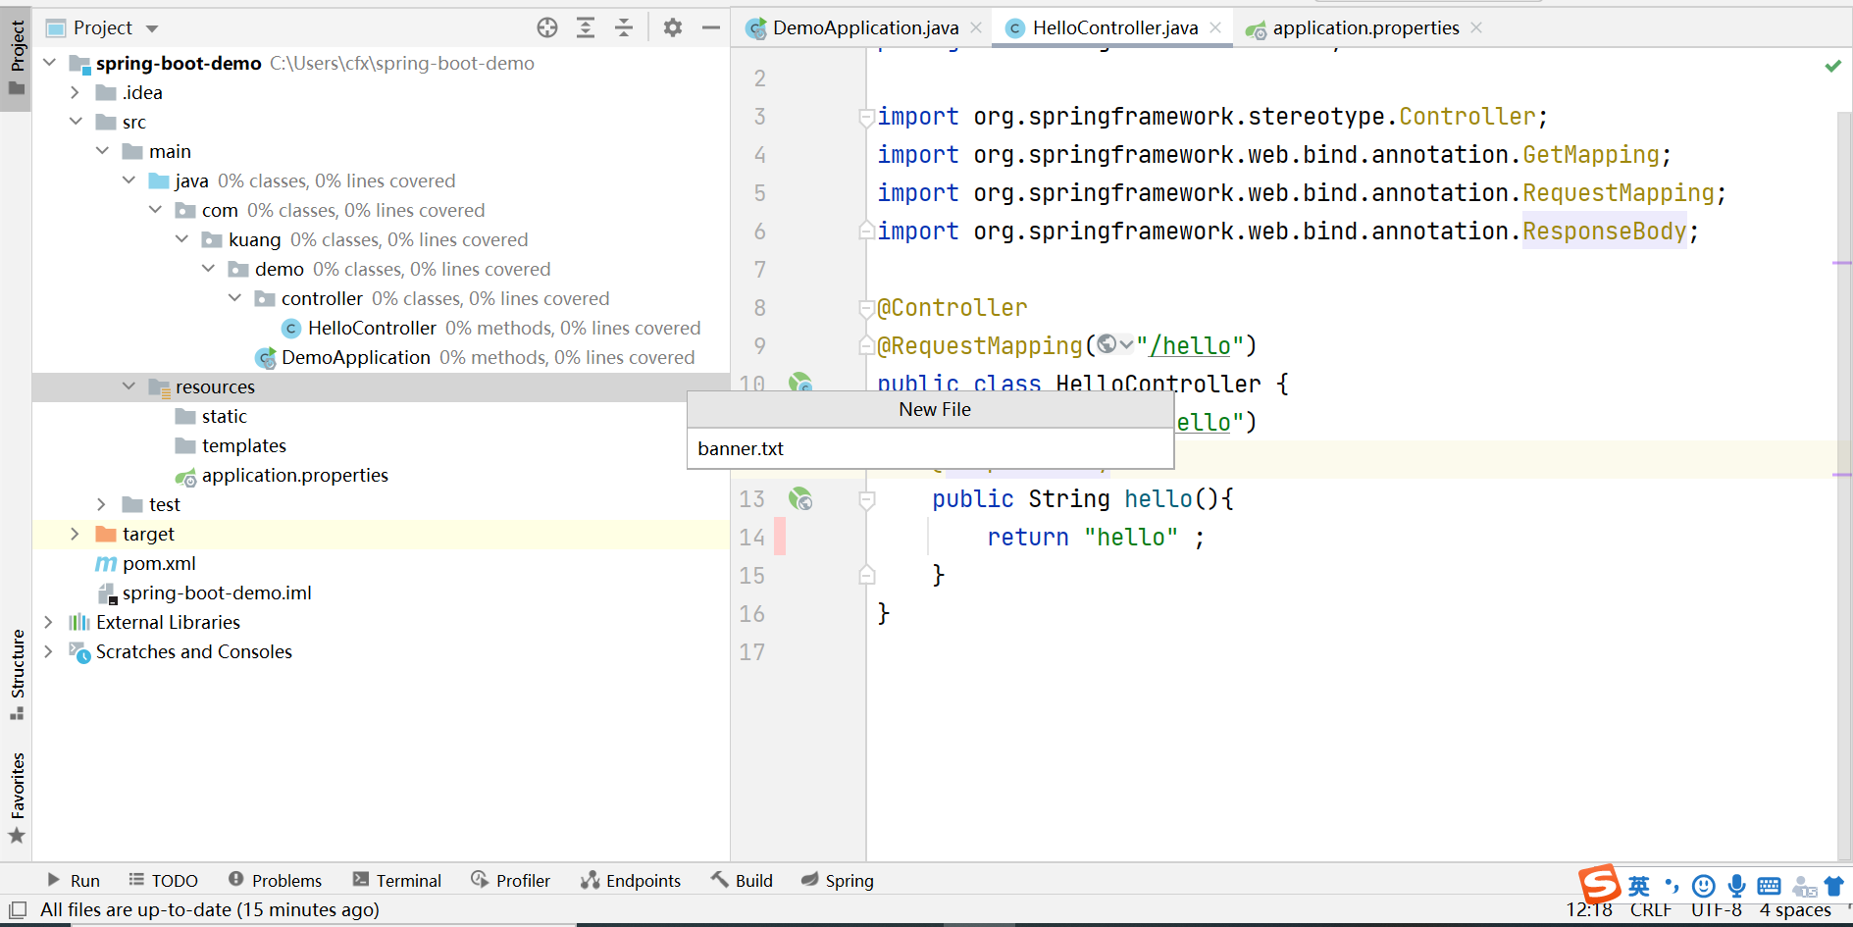Image resolution: width=1853 pixels, height=927 pixels.
Task: Select the templates folder
Action: coord(243,445)
